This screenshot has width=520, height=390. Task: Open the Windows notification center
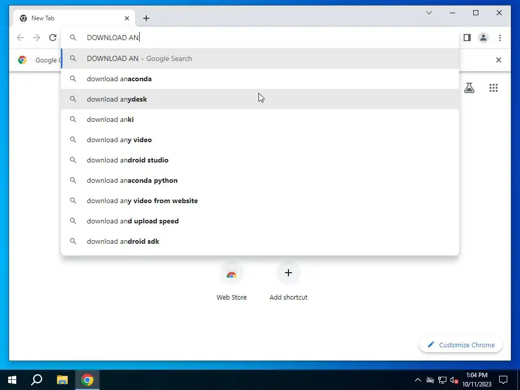[x=503, y=380]
